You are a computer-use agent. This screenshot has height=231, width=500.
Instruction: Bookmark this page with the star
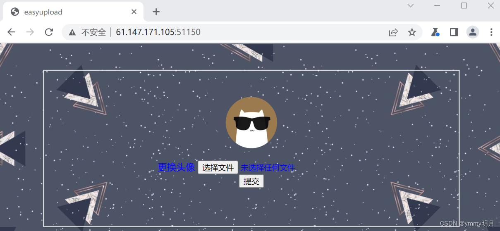click(x=412, y=32)
